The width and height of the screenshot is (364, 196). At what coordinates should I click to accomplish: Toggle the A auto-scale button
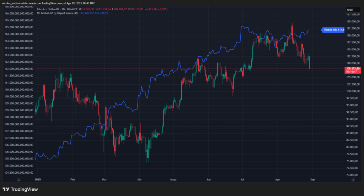coord(353,180)
